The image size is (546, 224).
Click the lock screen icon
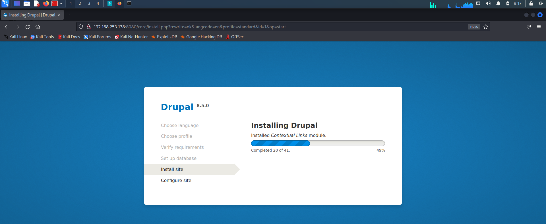click(531, 3)
